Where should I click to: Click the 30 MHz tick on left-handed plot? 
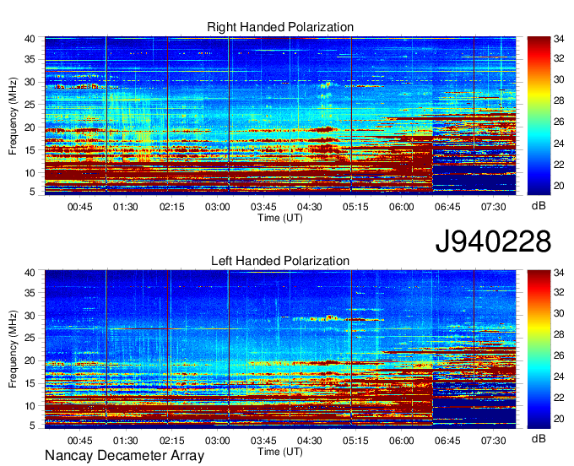30,316
